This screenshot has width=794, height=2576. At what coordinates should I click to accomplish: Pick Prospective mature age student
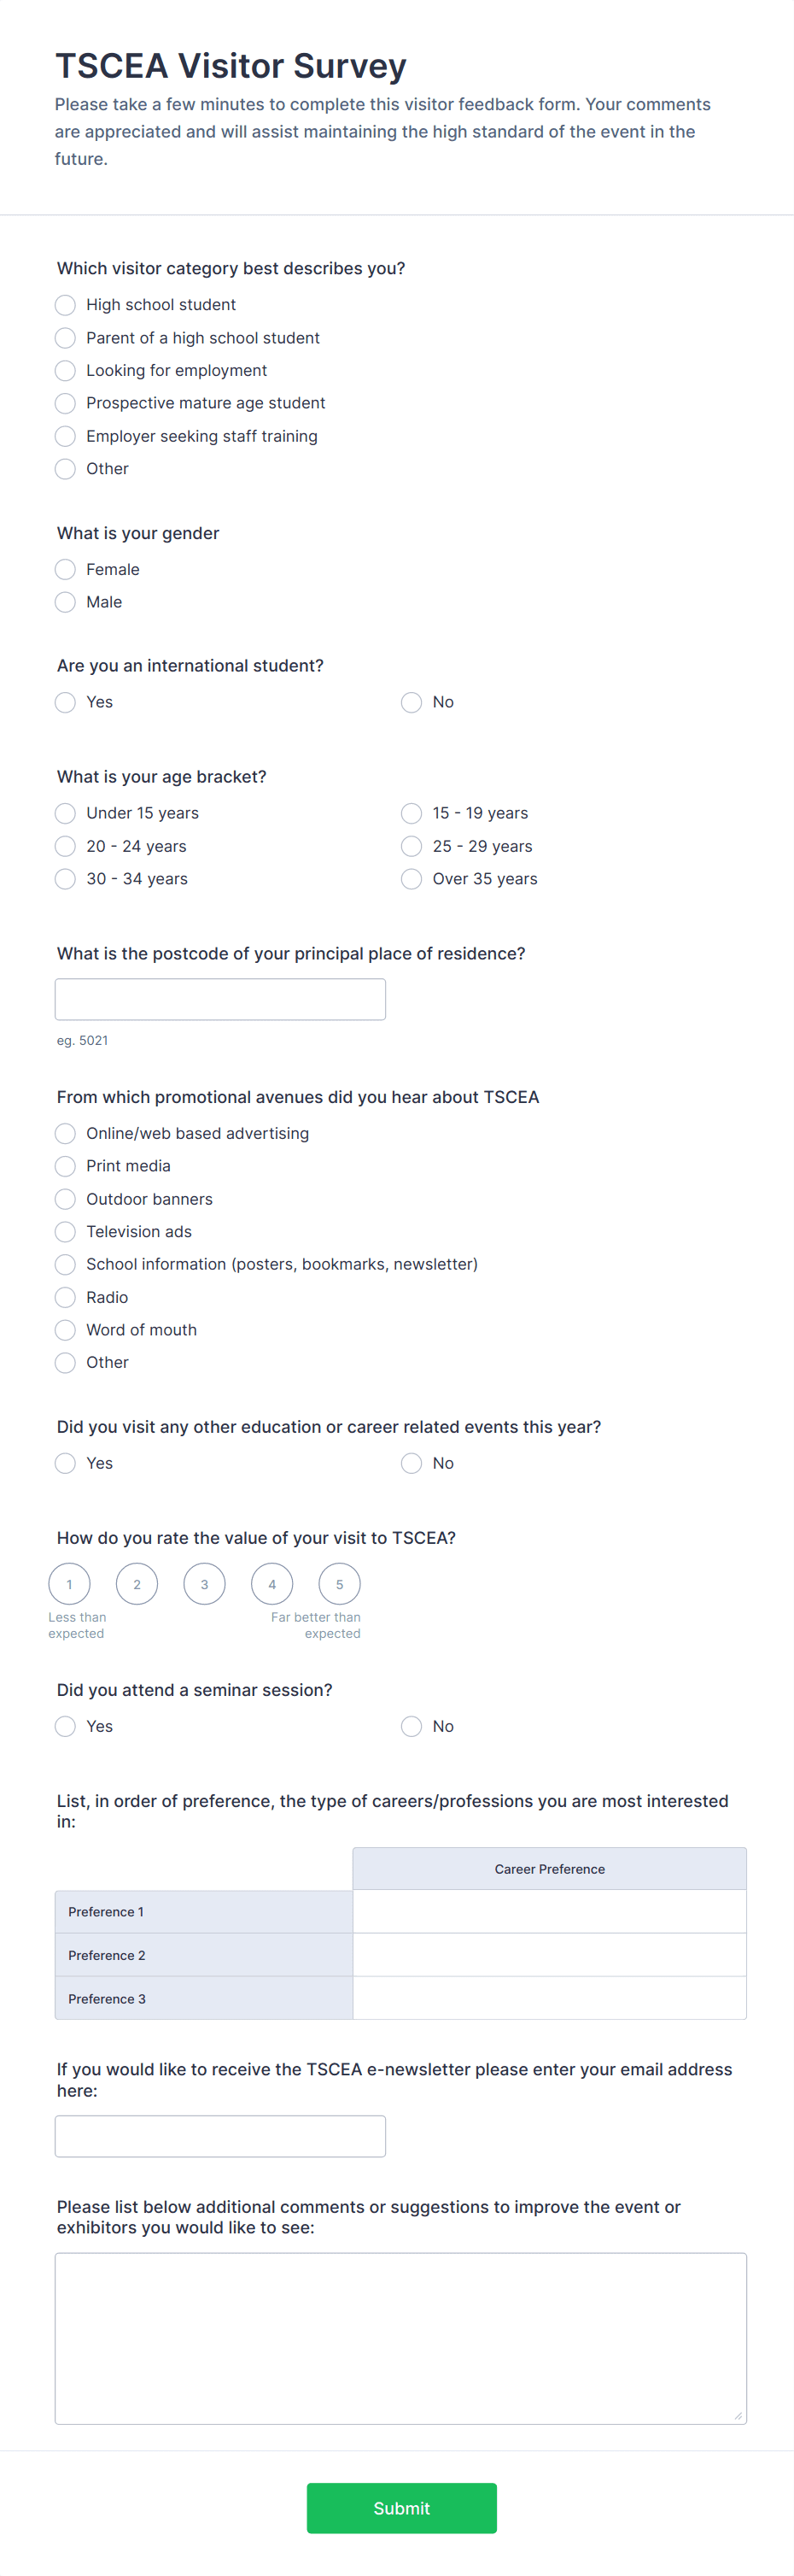(x=65, y=404)
